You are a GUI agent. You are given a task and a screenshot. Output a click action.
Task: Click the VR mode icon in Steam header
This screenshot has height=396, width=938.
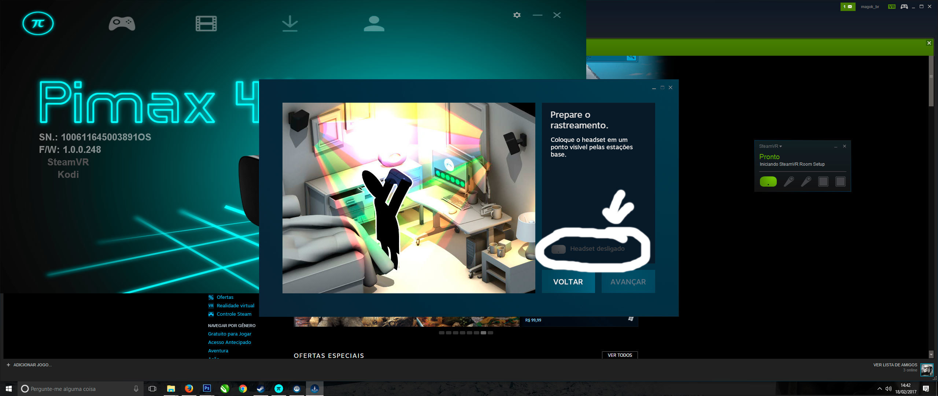click(892, 7)
